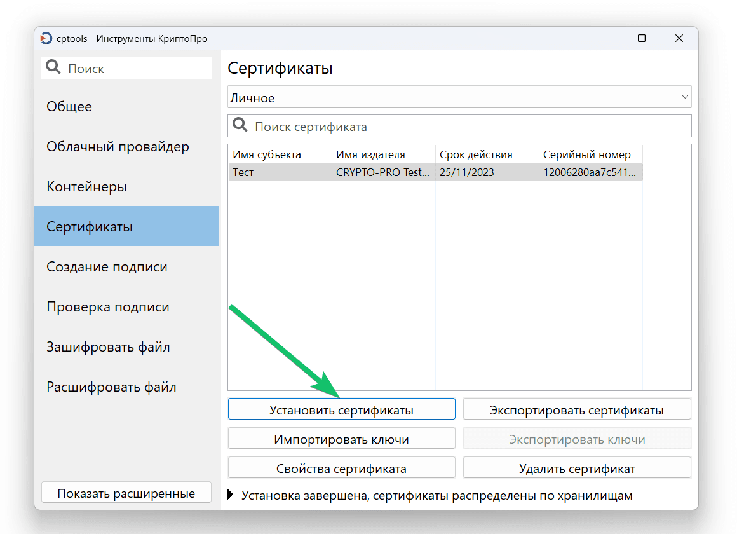Focus the Поиск сертификата search field
737x534 pixels.
pos(459,126)
